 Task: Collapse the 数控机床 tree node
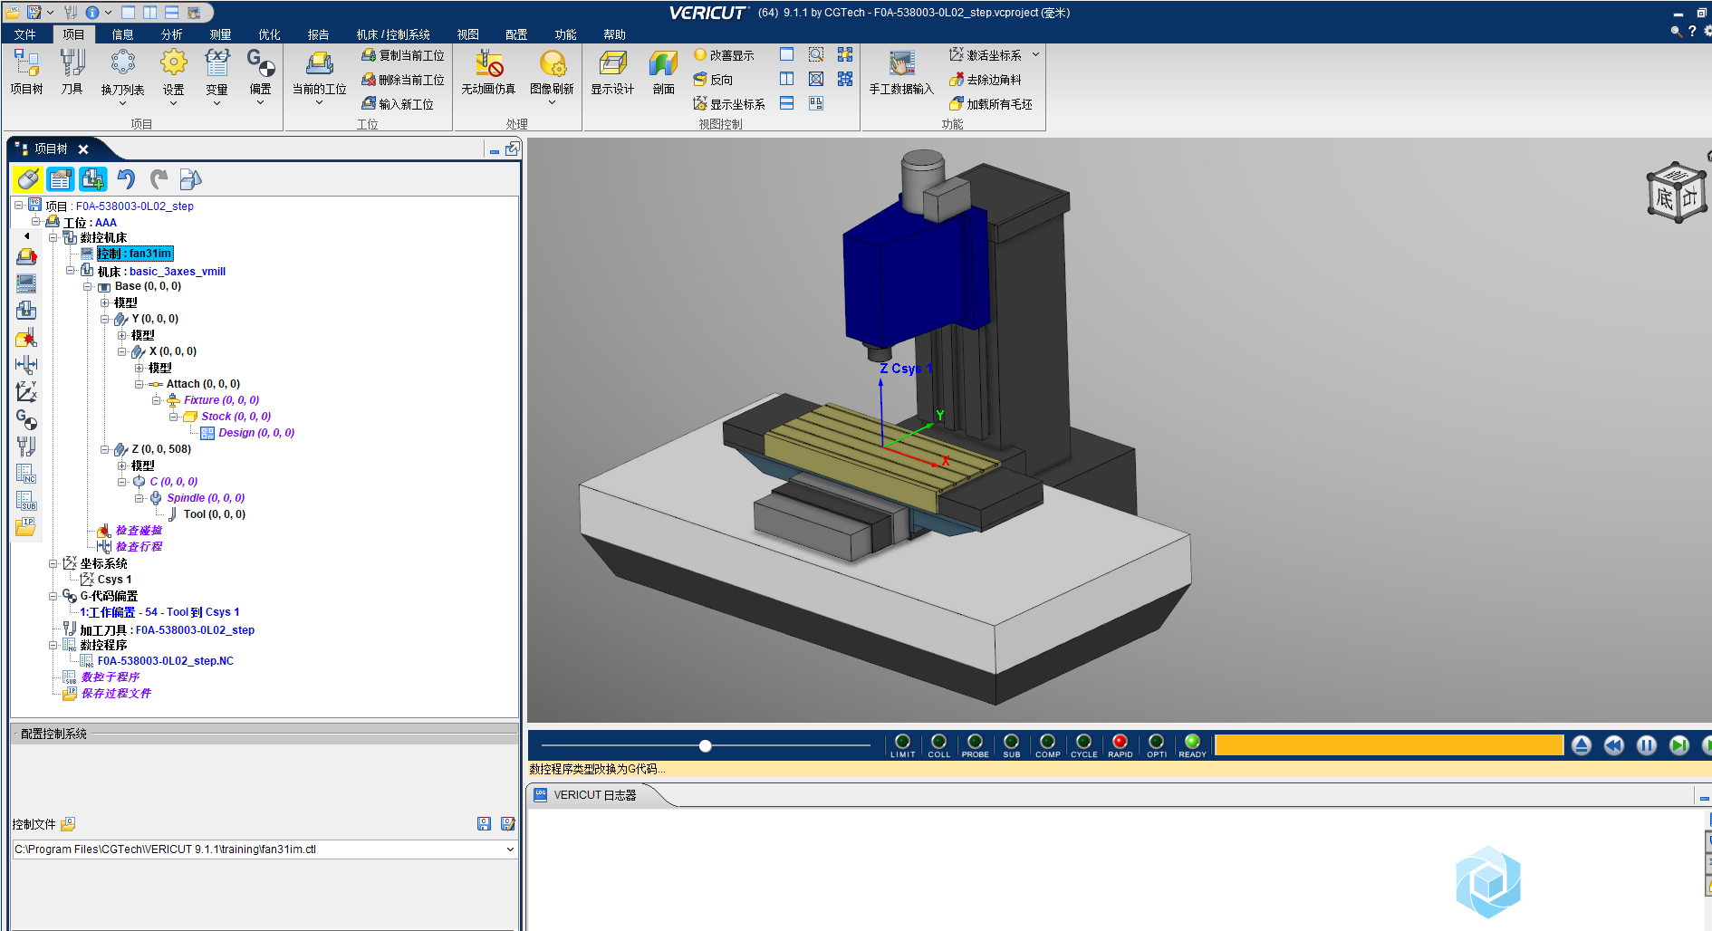click(53, 237)
